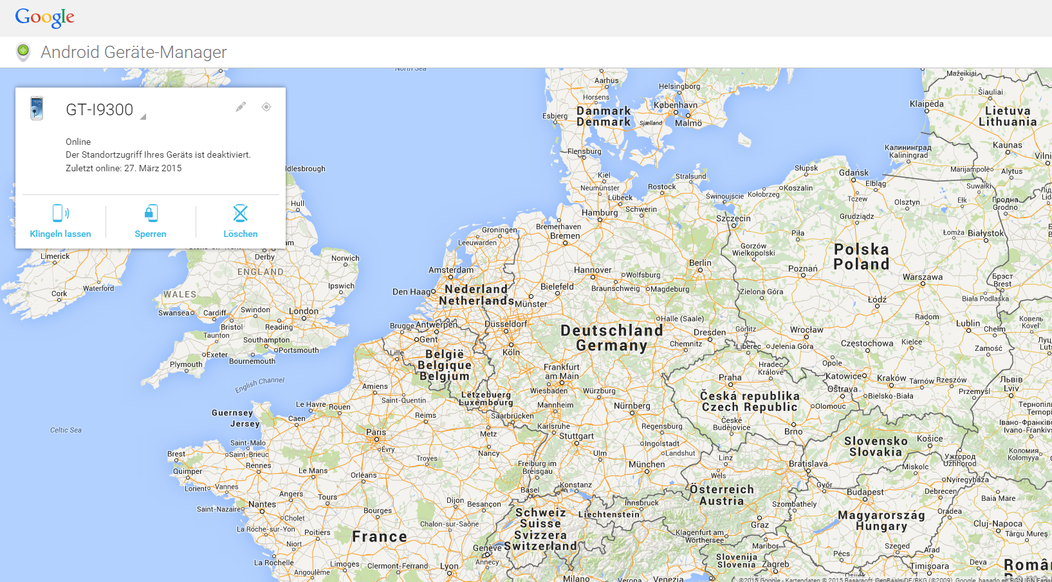
Task: Click the 'Zuletzt online: 27. März 2015' text
Action: 124,168
